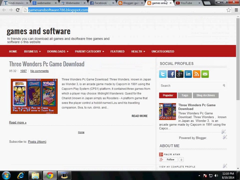Expand the Parent Category menu

point(89,51)
